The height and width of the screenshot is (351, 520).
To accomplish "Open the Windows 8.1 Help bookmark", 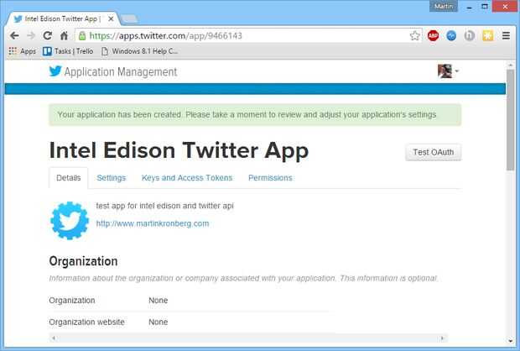I will click(x=139, y=51).
